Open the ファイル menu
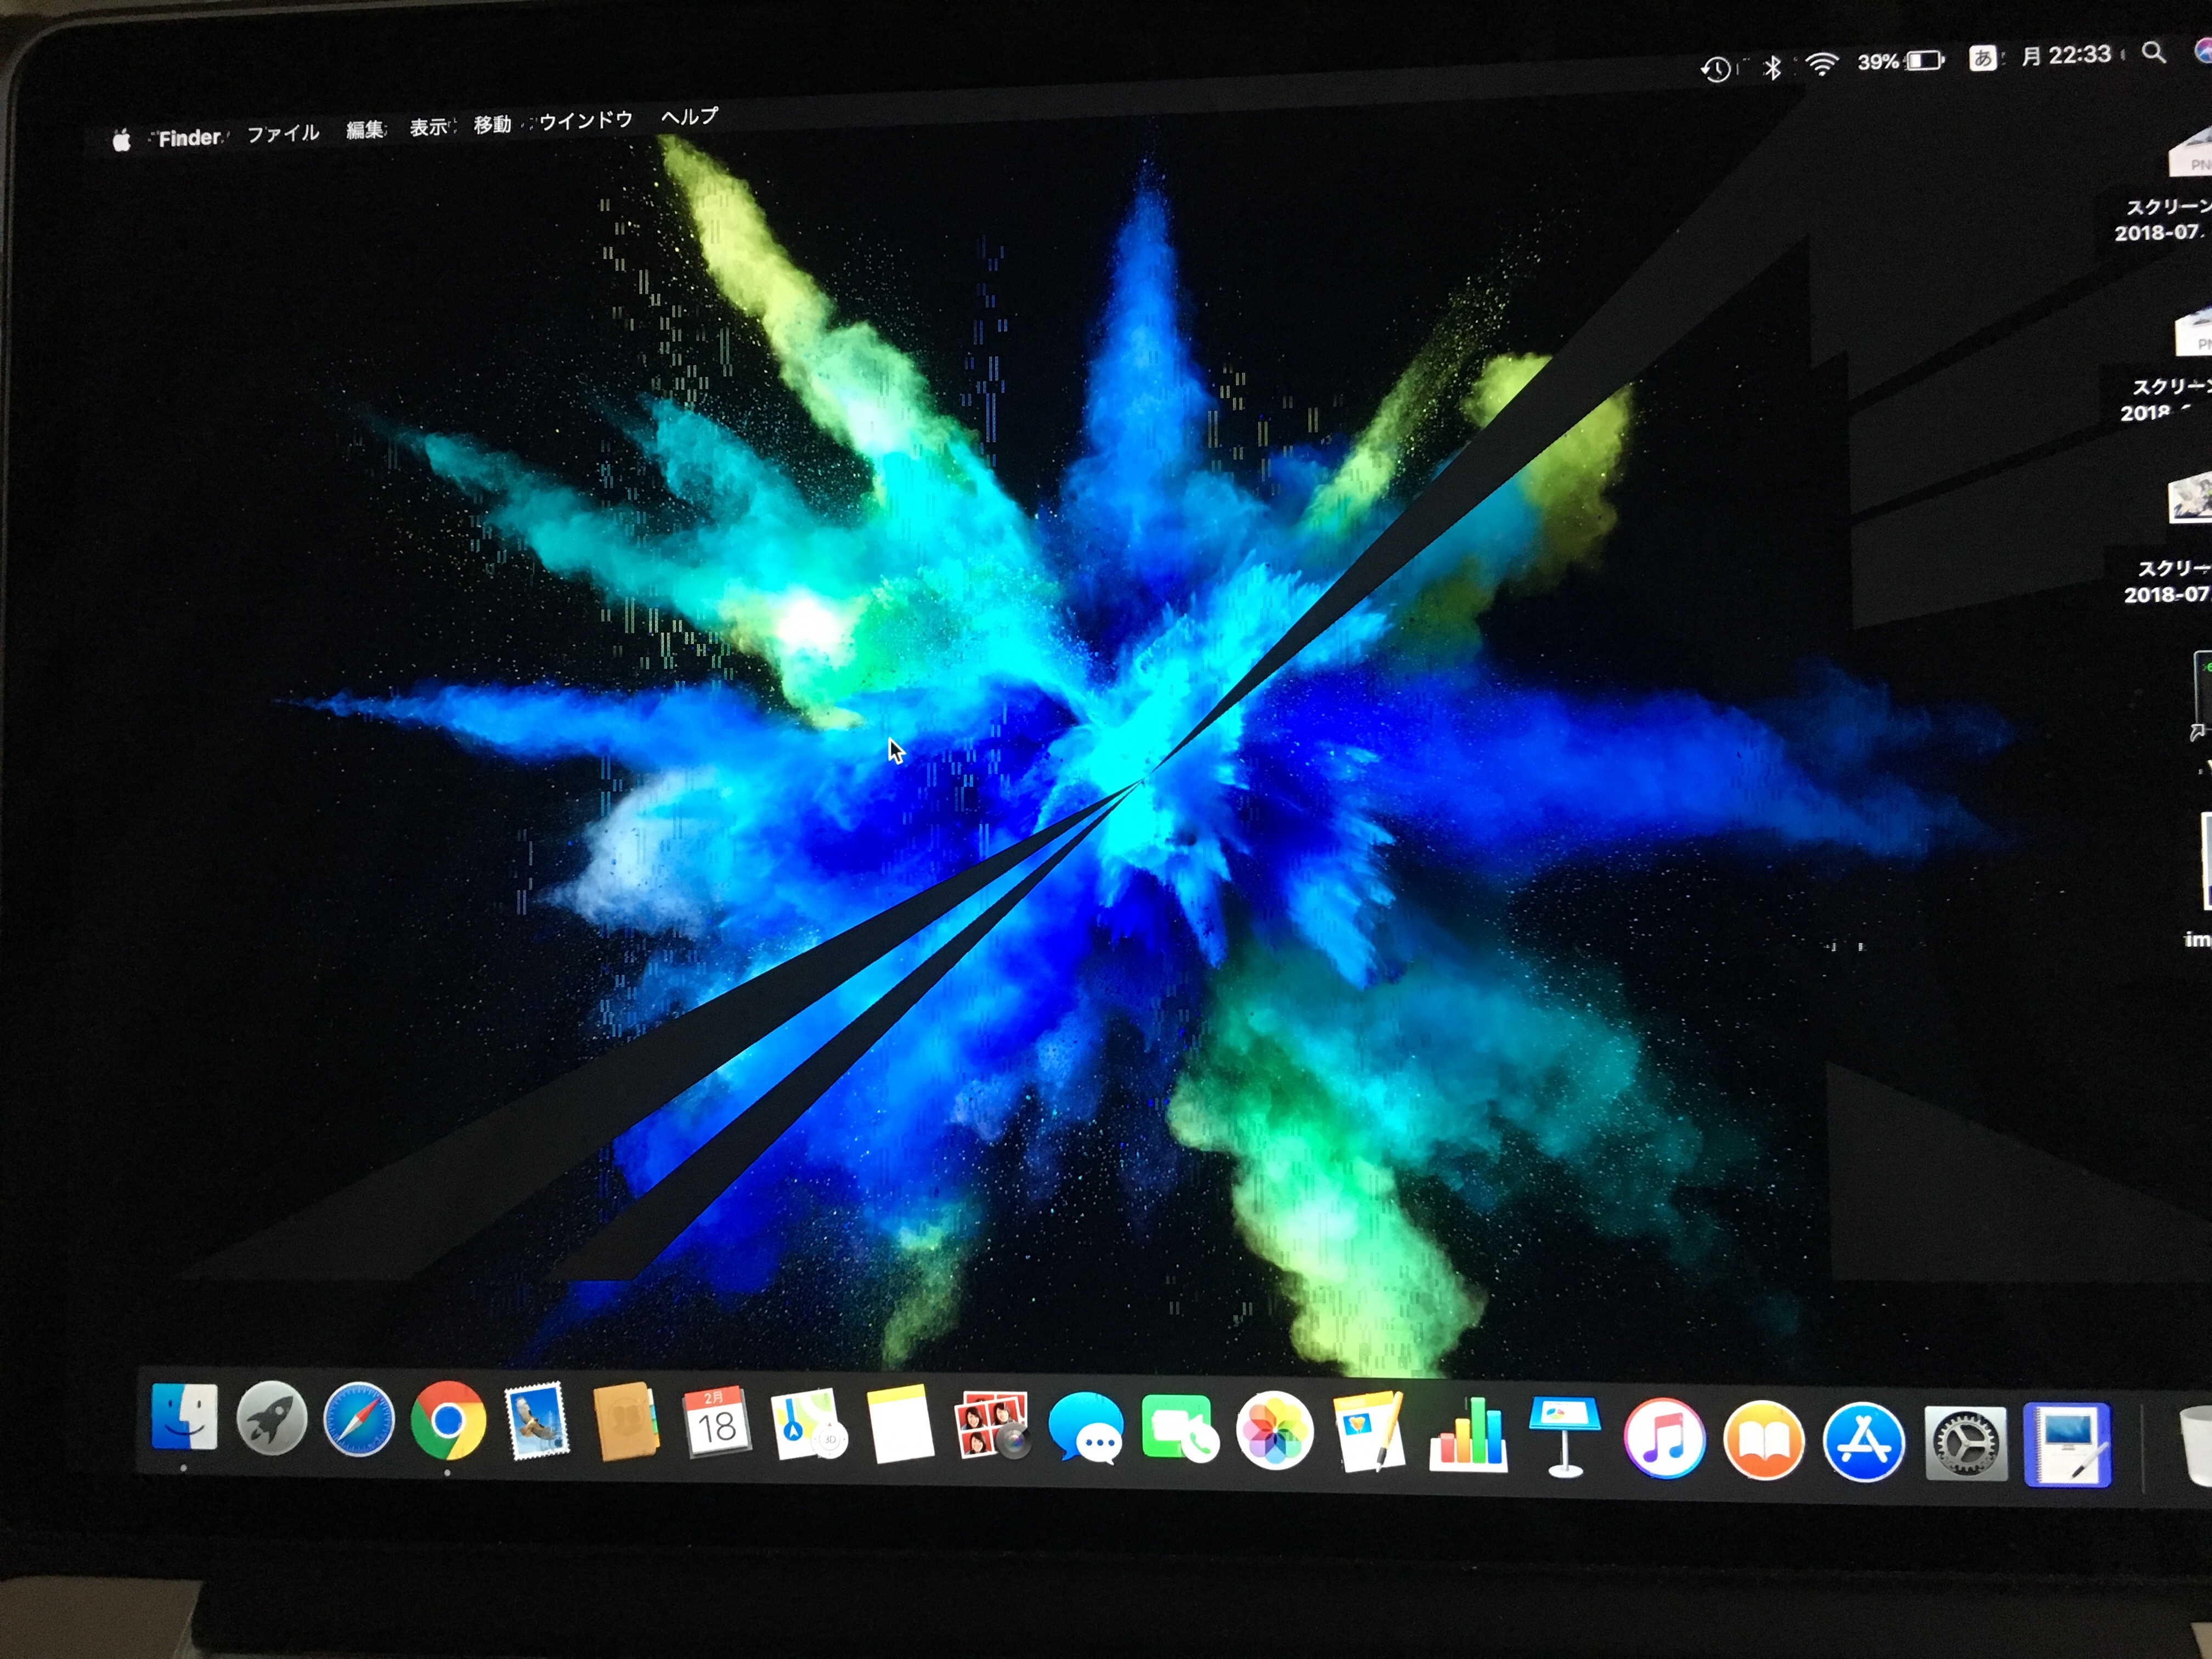 coord(283,133)
